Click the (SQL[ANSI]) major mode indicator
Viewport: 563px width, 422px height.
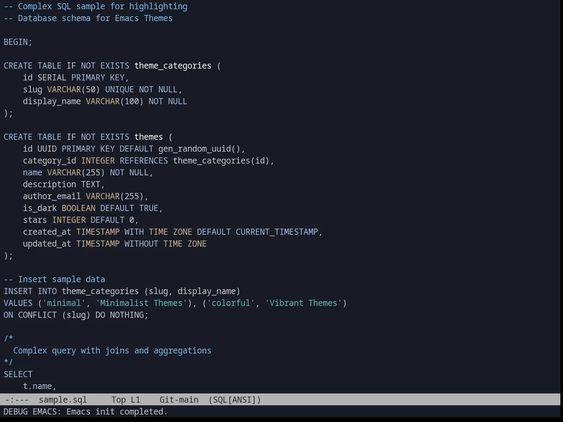(x=235, y=400)
